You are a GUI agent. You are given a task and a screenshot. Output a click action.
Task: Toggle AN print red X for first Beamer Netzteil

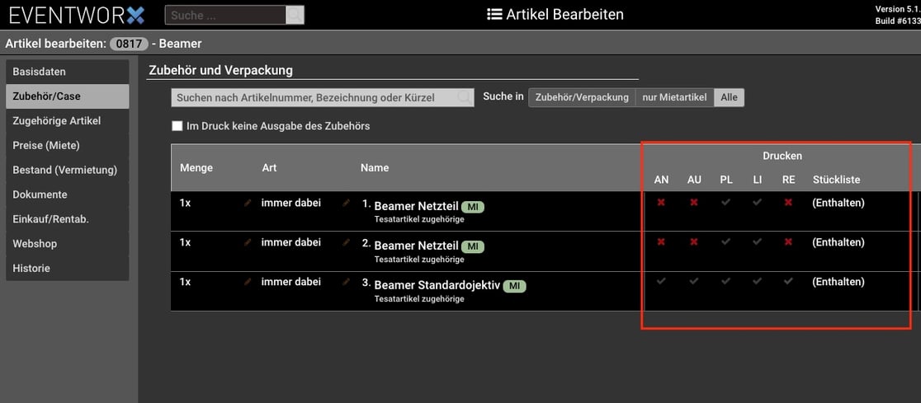coord(661,202)
